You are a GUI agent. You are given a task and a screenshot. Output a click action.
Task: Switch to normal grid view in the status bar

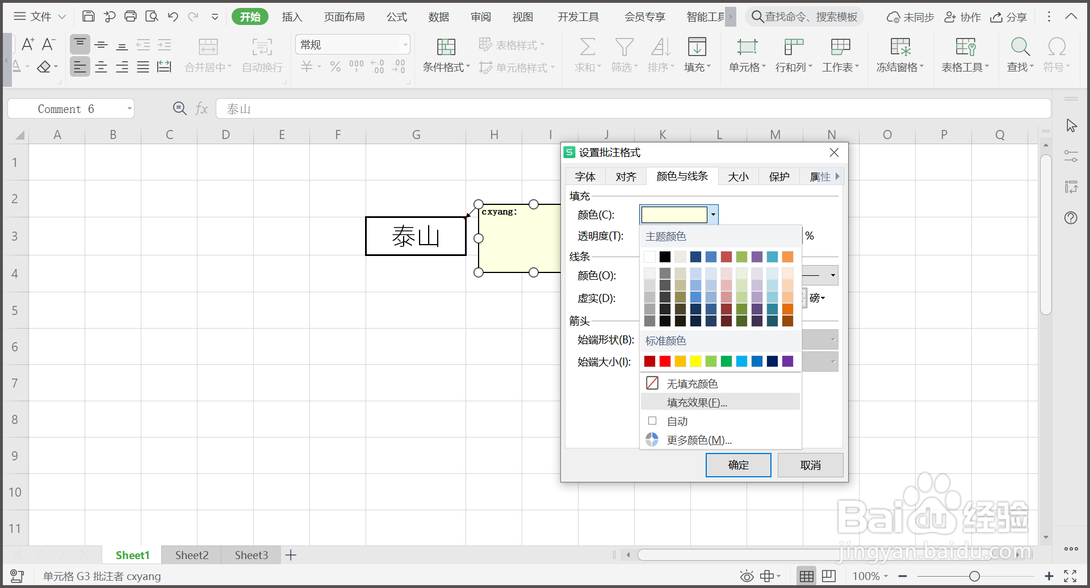click(806, 576)
